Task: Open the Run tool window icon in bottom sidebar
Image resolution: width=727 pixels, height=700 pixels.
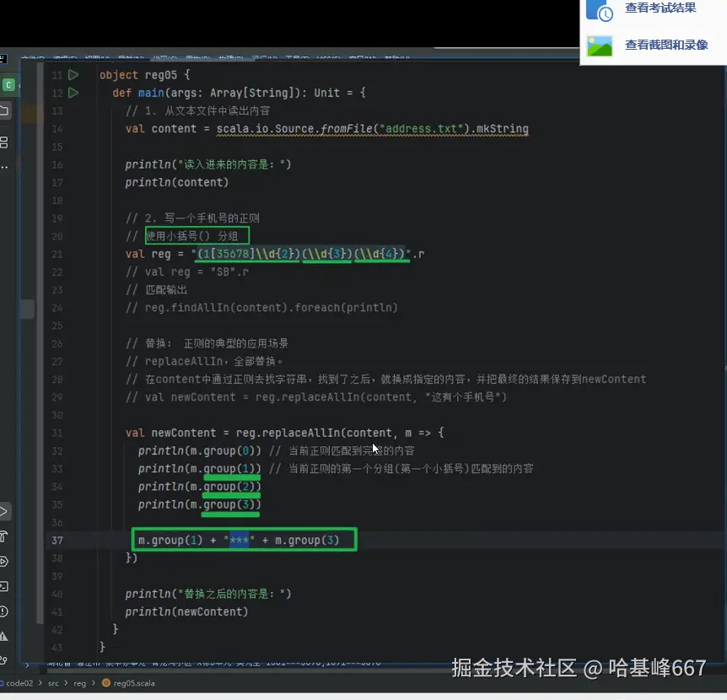Action: point(6,509)
